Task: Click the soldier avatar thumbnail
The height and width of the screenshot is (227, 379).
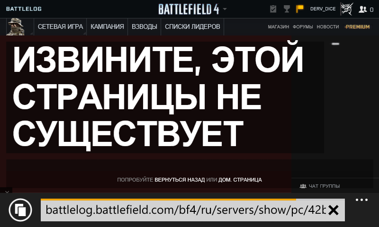Action: pos(15,27)
